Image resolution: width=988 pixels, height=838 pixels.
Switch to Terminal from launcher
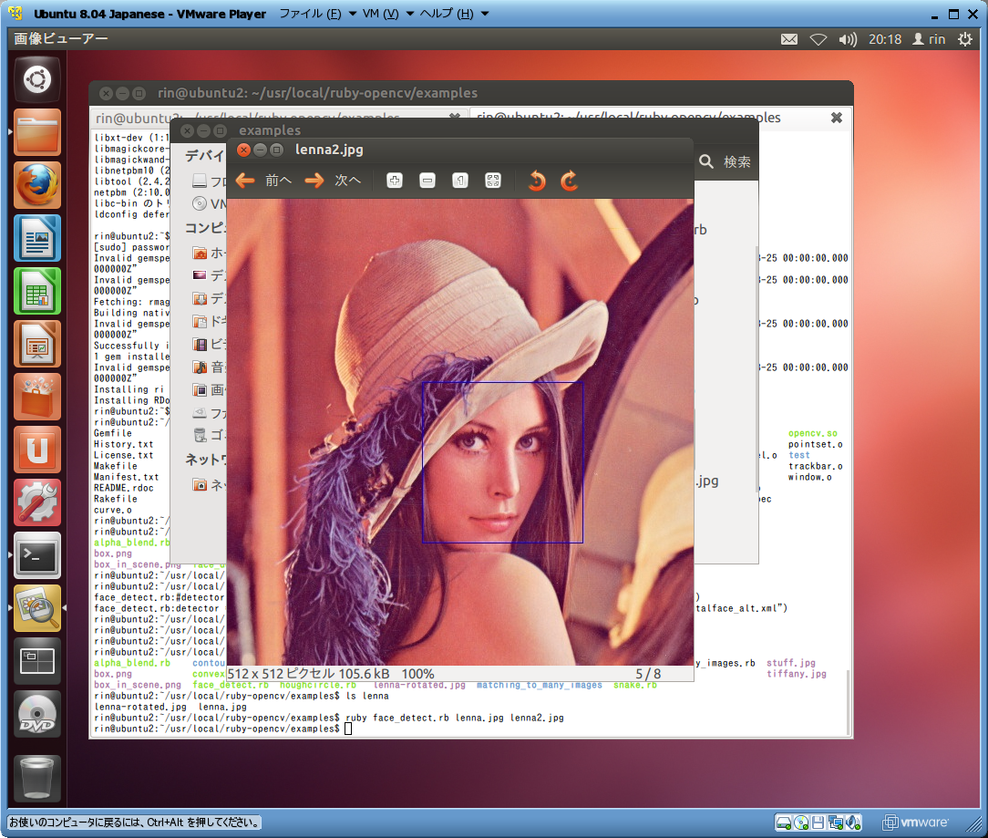(x=37, y=556)
